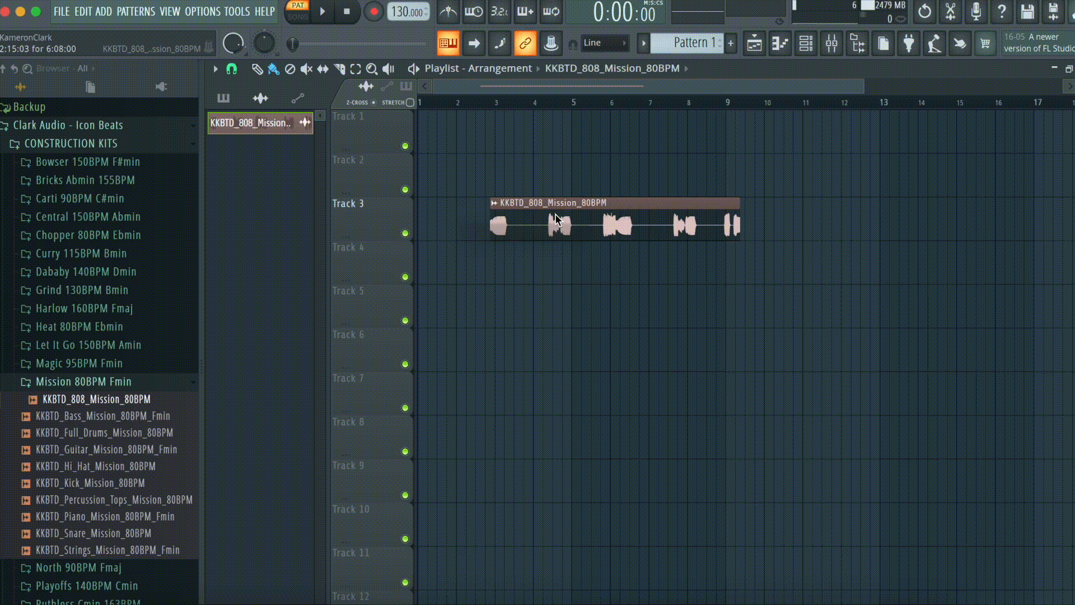Open the channel rack icon

coord(806,43)
